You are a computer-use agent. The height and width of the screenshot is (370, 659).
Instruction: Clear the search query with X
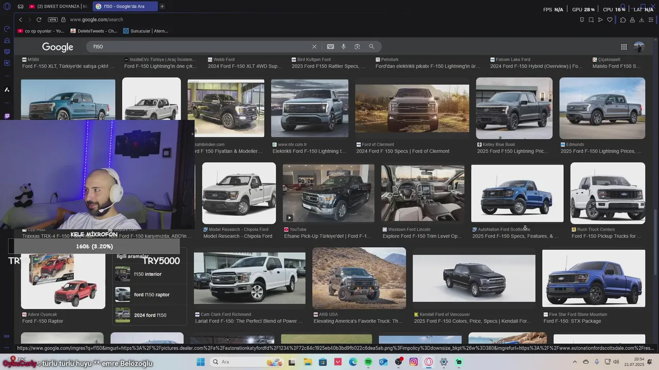click(x=314, y=47)
